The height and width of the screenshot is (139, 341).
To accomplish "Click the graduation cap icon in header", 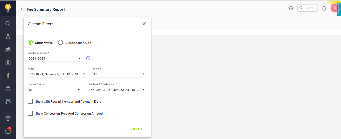I will (291, 8).
